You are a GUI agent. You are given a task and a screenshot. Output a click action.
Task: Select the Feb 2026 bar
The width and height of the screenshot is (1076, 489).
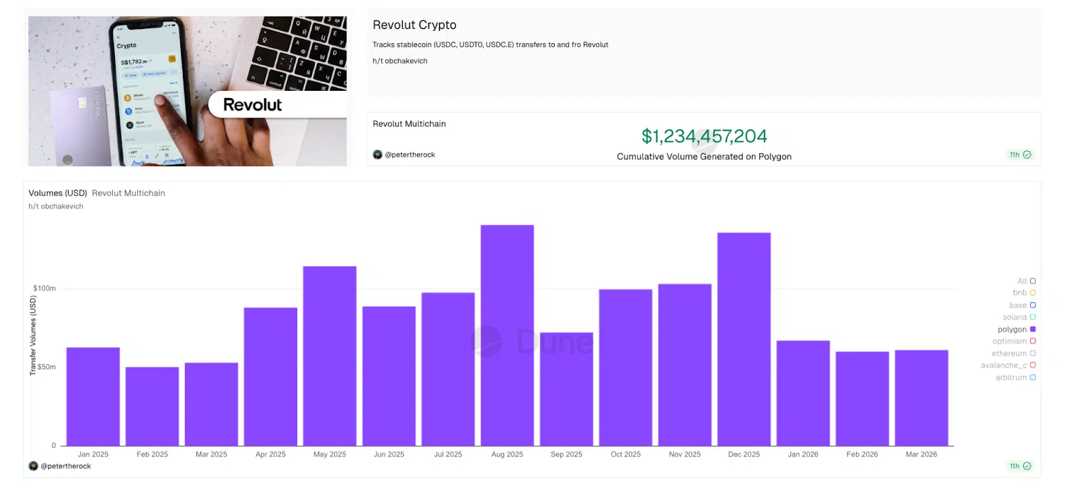point(862,398)
